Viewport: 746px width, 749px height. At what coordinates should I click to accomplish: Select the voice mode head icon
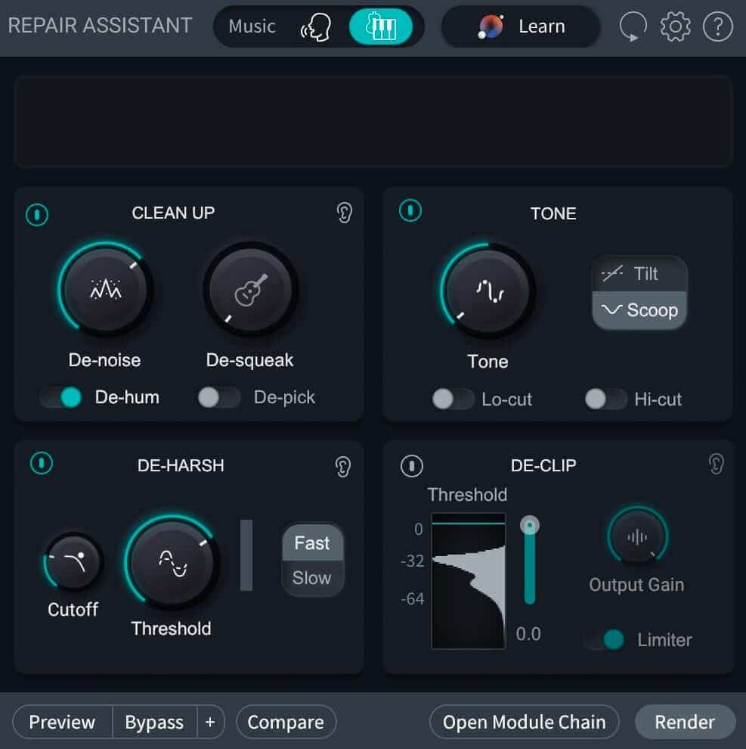pyautogui.click(x=316, y=26)
